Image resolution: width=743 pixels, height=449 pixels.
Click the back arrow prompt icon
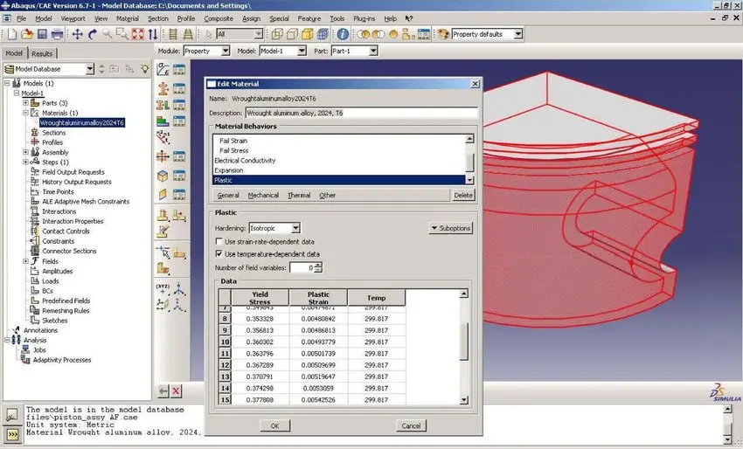163,391
